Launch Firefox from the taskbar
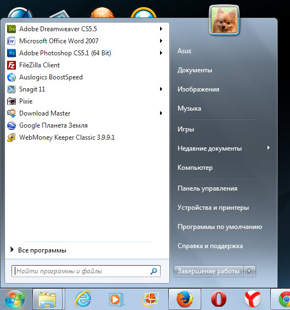Image resolution: width=290 pixels, height=310 pixels. point(185,299)
